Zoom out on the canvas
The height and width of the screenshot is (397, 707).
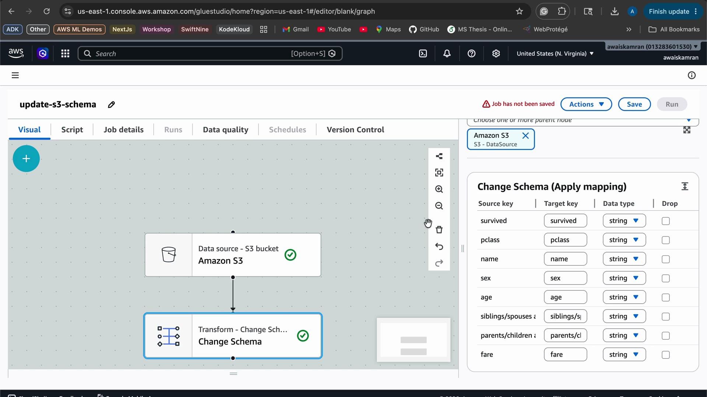tap(439, 206)
